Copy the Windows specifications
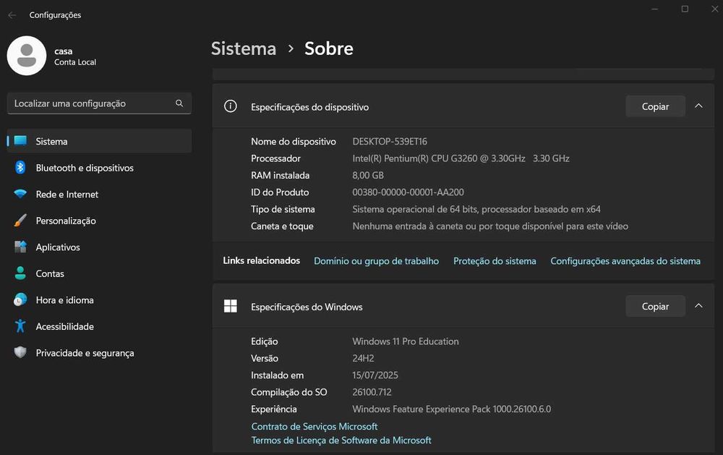This screenshot has height=455, width=723. 655,307
